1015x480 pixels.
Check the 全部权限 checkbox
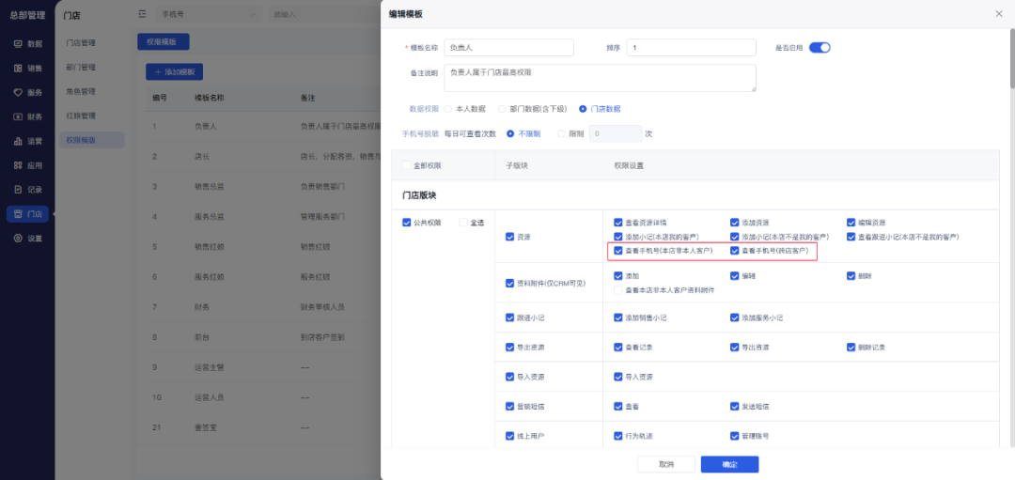[406, 165]
